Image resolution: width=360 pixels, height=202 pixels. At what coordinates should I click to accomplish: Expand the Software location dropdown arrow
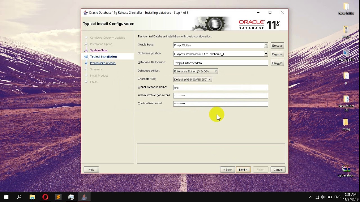pos(266,54)
